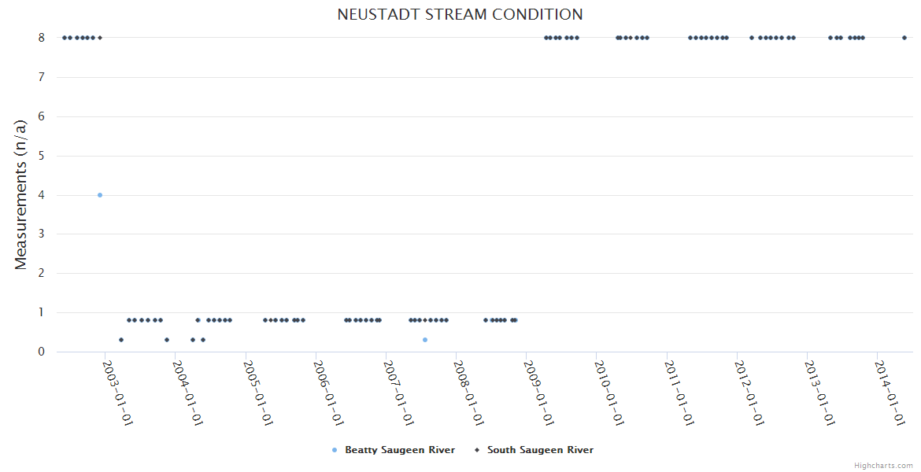This screenshot has height=472, width=921.
Task: Click the dark diamond South Saugeen legend marker
Action: click(477, 450)
